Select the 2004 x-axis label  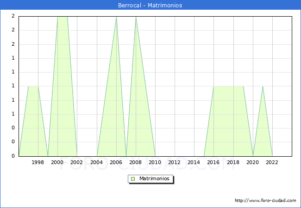coord(97,162)
